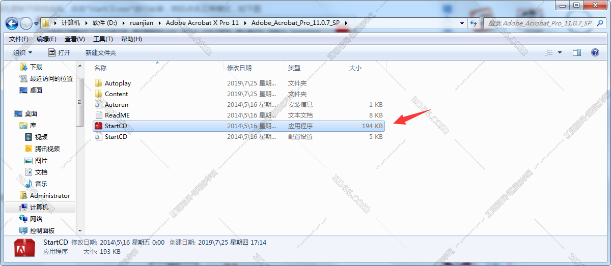611x266 pixels.
Task: Open 下载 in the navigation pane
Action: coord(36,67)
